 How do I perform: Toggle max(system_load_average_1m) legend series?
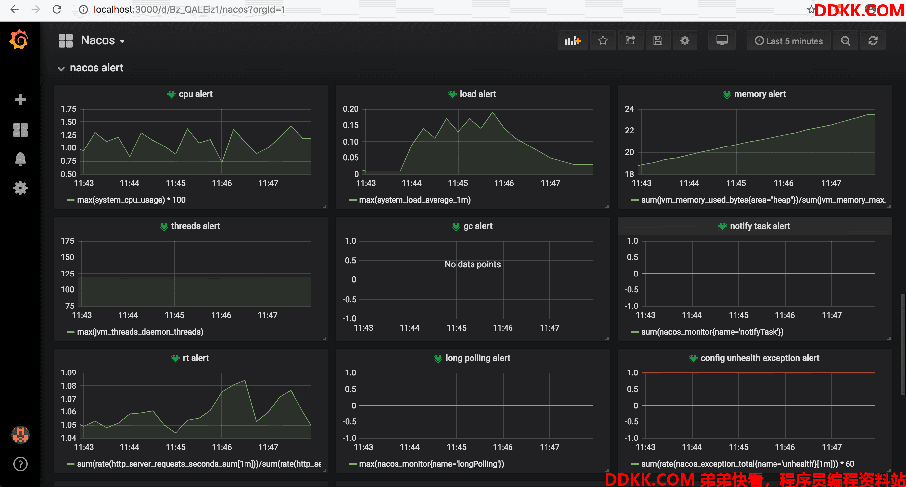point(415,200)
